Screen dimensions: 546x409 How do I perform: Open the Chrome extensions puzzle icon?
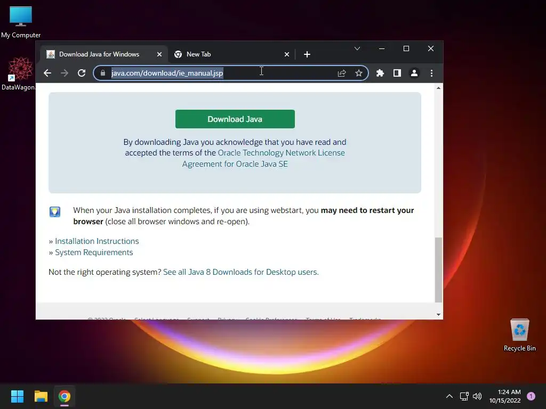tap(380, 73)
